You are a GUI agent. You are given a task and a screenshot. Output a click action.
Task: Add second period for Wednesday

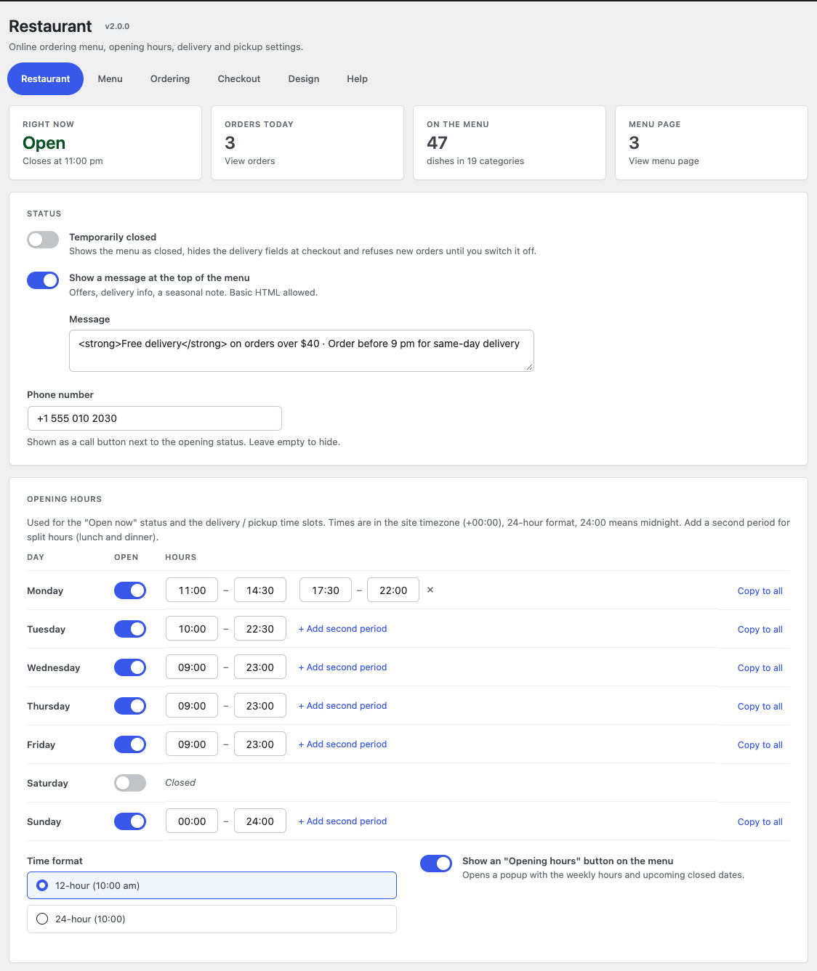click(342, 667)
